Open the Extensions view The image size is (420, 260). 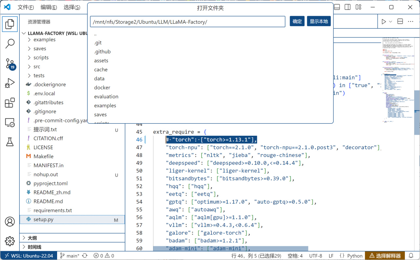[x=10, y=103]
